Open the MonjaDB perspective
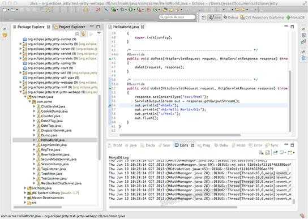 coord(296,18)
